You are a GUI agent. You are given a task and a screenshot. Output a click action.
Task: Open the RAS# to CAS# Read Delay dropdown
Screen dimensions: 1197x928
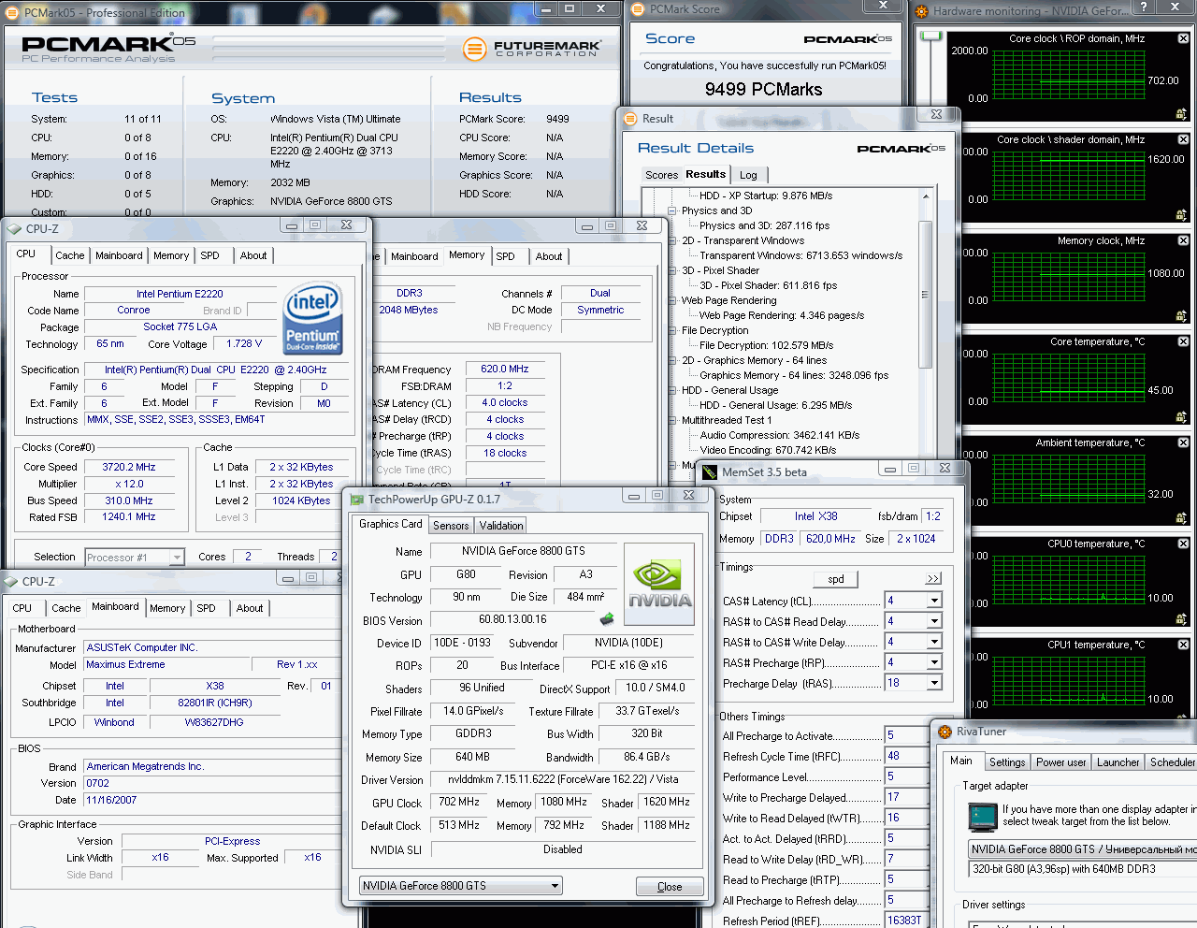(x=933, y=621)
